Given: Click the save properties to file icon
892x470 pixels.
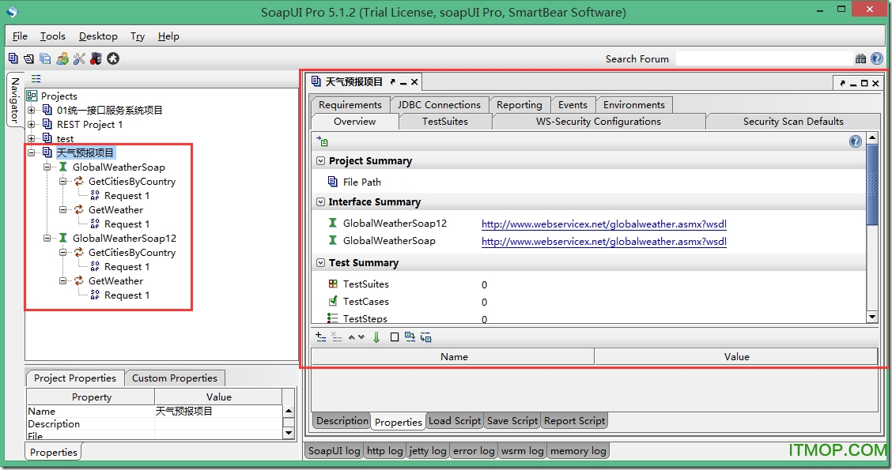Looking at the screenshot, I should pyautogui.click(x=425, y=337).
